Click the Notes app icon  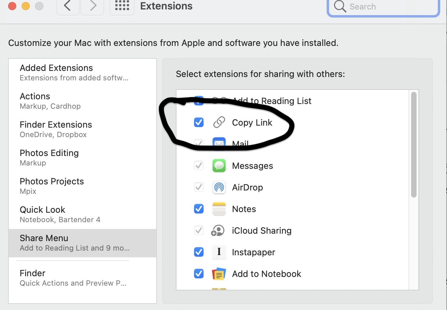[x=219, y=209]
